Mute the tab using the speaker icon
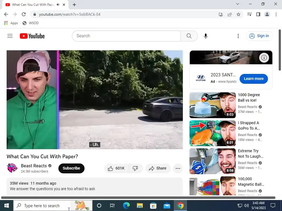This screenshot has width=282, height=211. (58, 5)
